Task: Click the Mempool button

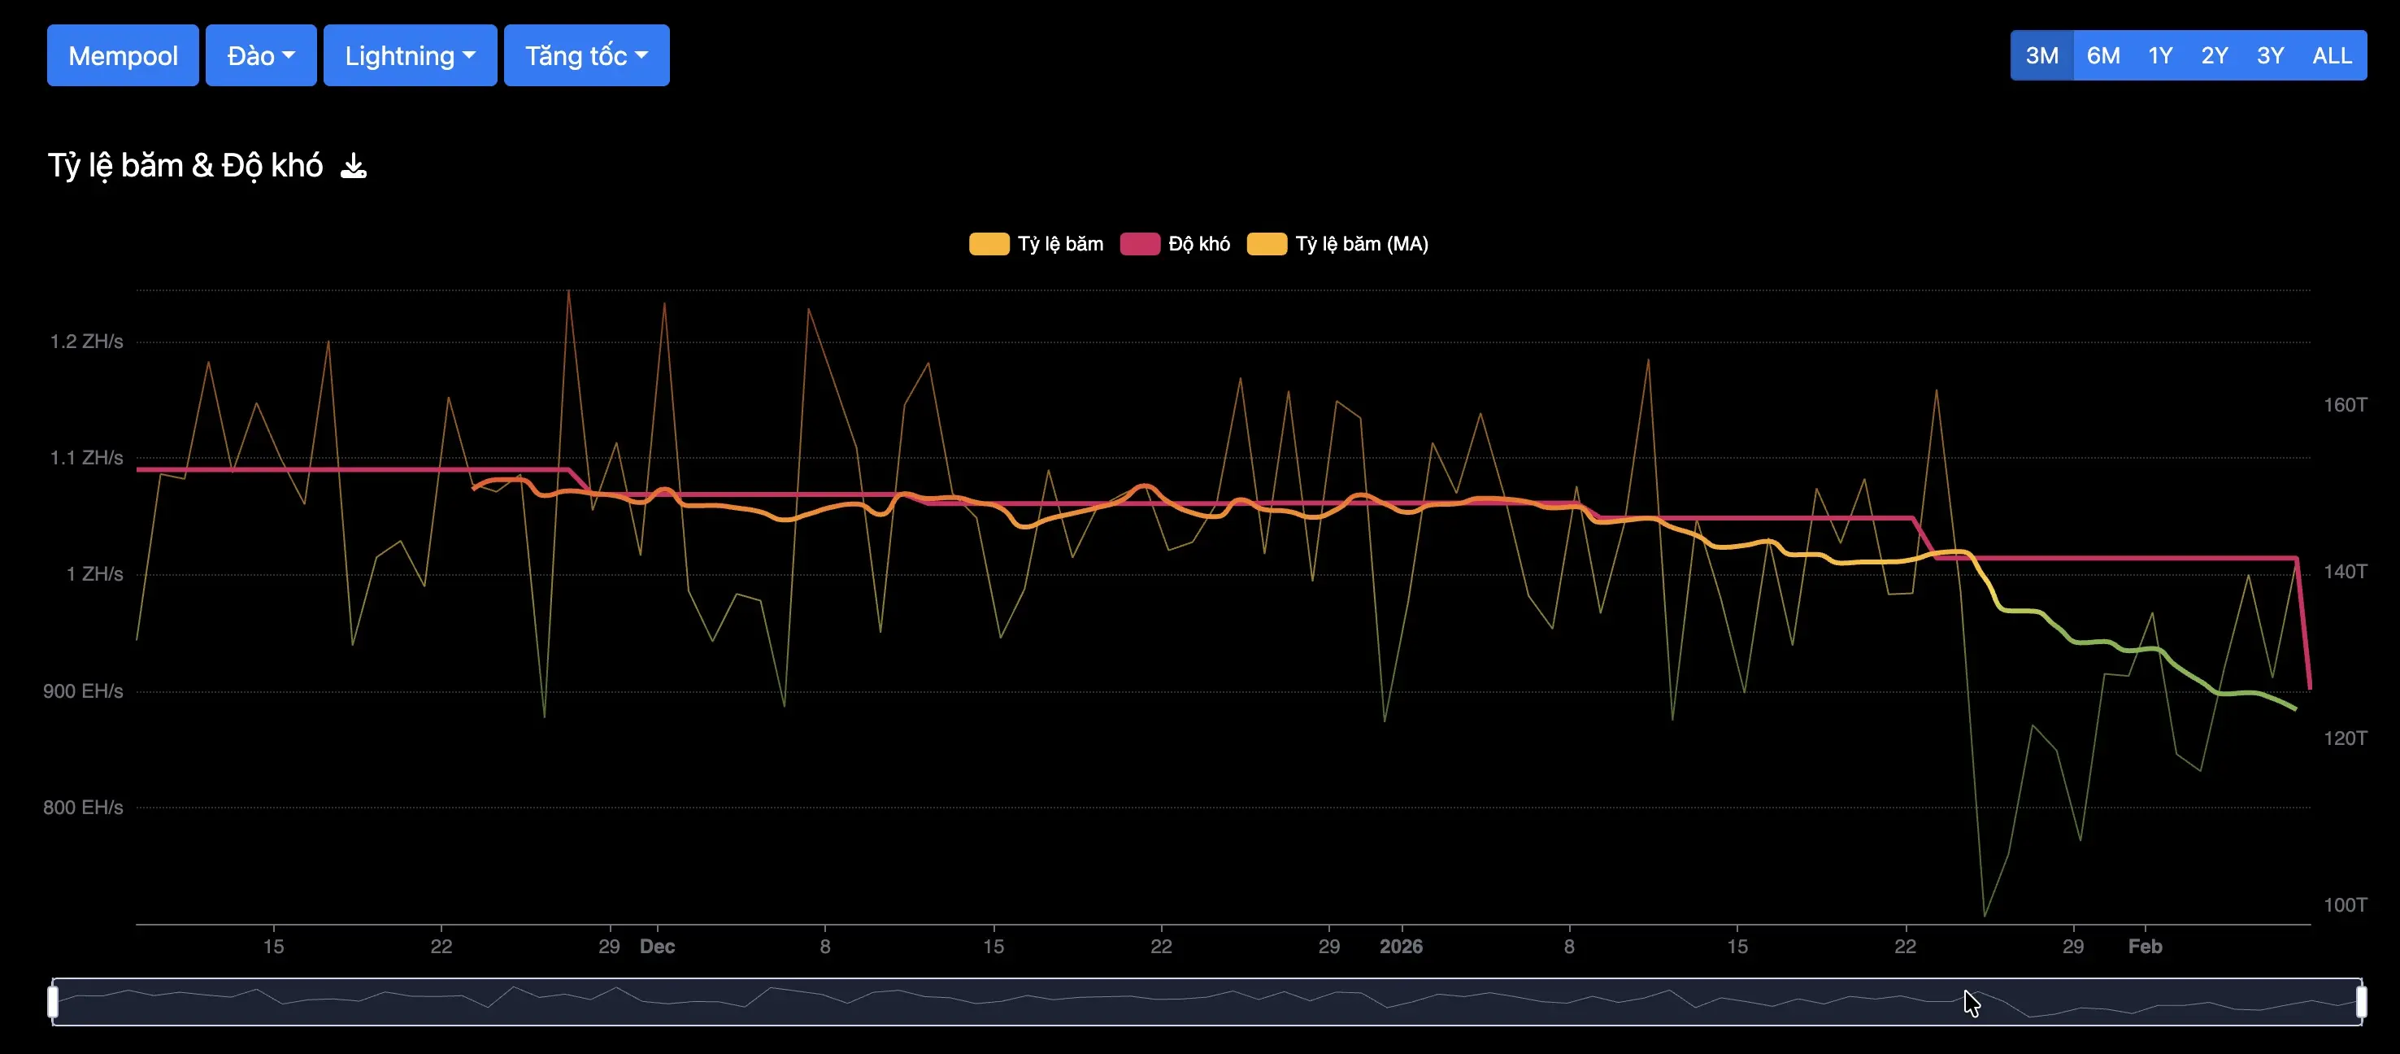Action: [123, 56]
